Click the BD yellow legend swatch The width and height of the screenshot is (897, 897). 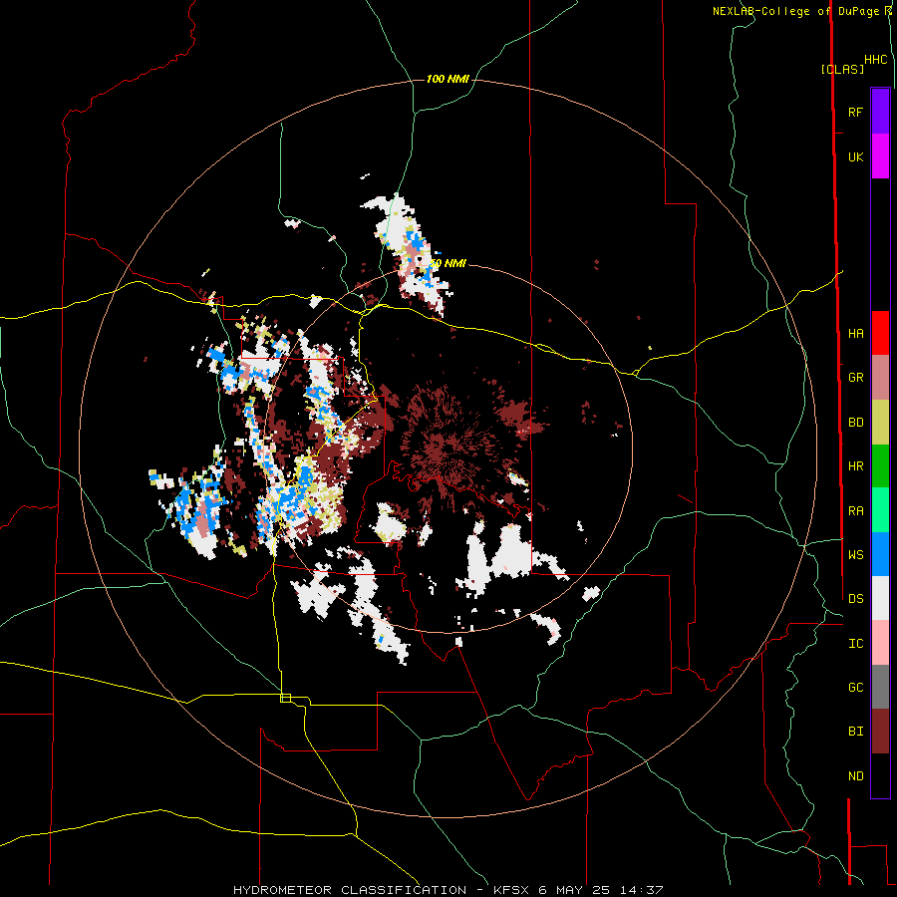pos(880,422)
